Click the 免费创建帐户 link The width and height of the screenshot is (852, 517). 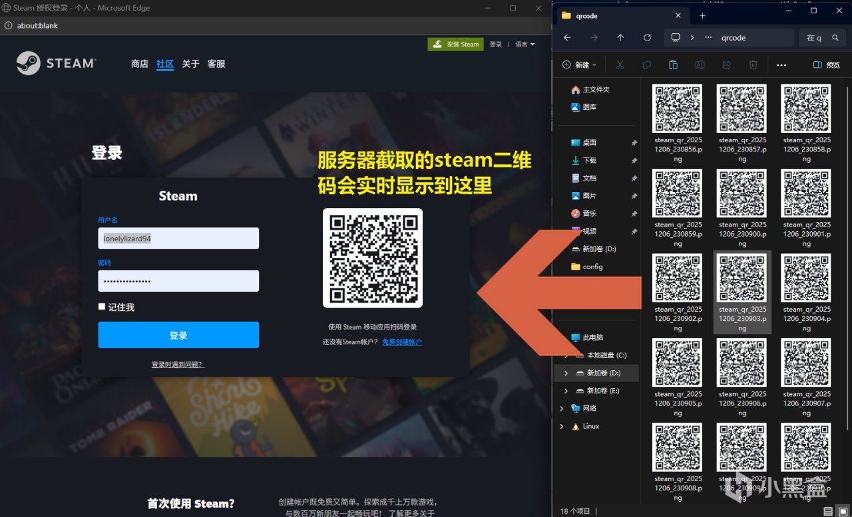402,342
